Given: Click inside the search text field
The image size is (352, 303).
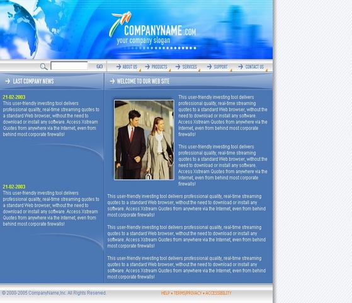Looking at the screenshot, I should pyautogui.click(x=69, y=66).
